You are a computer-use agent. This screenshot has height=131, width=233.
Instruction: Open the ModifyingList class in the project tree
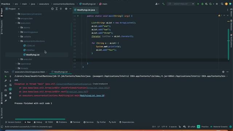(x=33, y=55)
